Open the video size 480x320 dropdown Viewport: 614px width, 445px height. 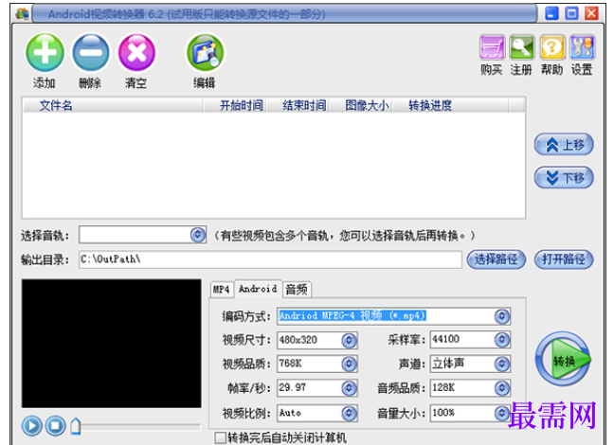click(349, 340)
